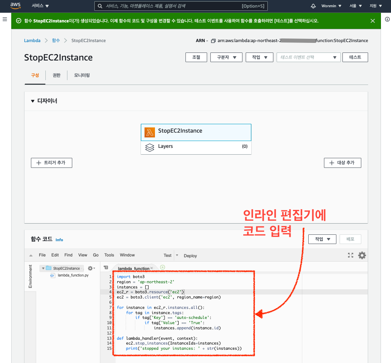Open the 작업 dropdown in 함수 코드 section
This screenshot has height=363, width=391.
[322, 239]
